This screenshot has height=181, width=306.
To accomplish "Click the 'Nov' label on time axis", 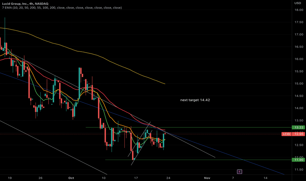I will [207, 178].
